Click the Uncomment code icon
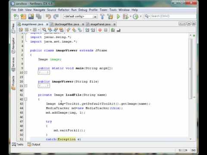 [x=119, y=30]
